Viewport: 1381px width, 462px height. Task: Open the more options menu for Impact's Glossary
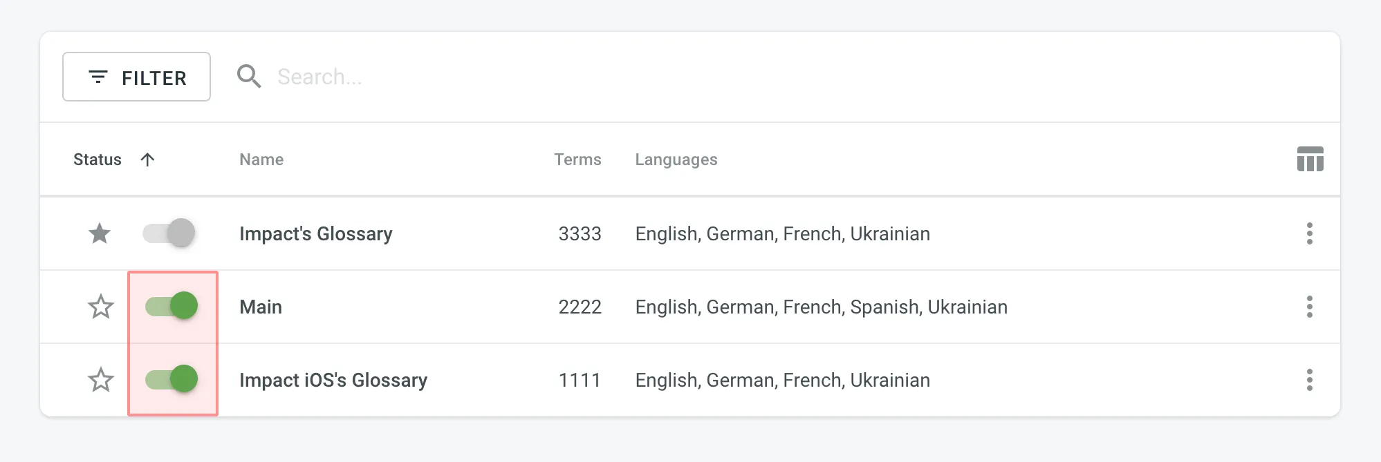tap(1309, 233)
